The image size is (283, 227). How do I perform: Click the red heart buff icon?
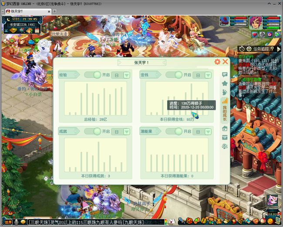tap(255, 34)
